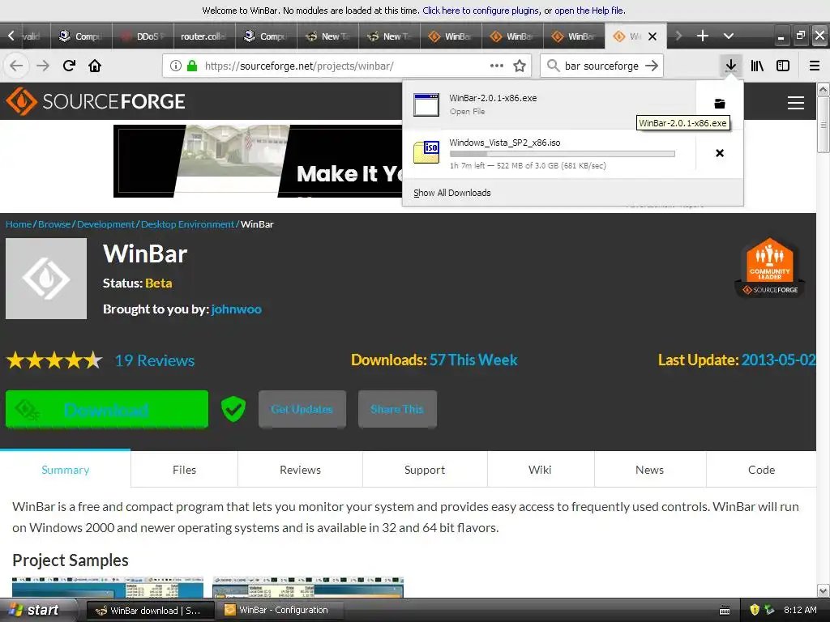
Task: Click the five-star rating graphic
Action: pos(54,360)
